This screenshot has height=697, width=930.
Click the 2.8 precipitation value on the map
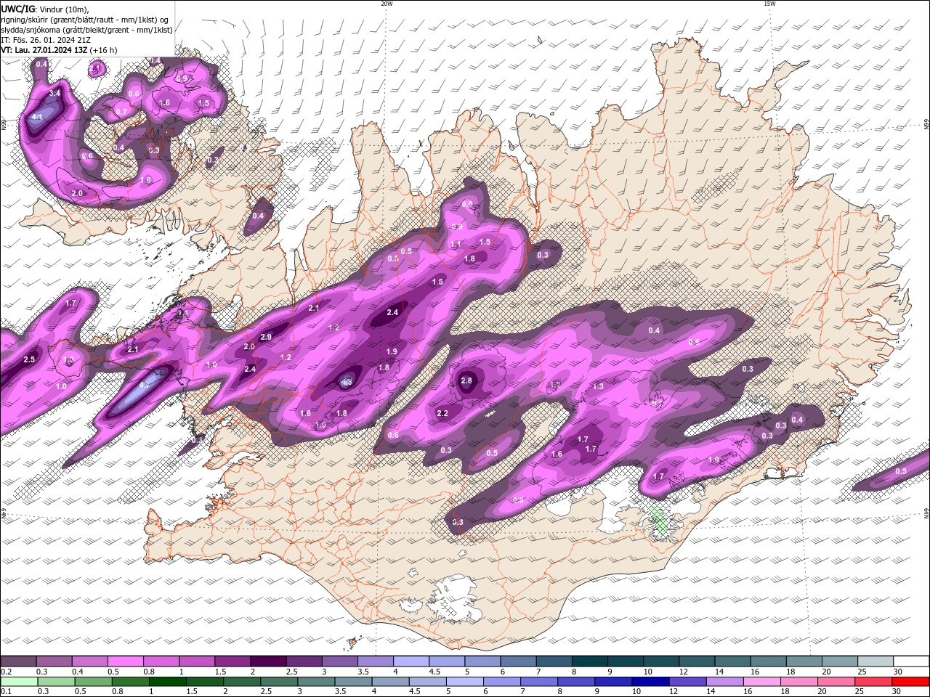(466, 380)
